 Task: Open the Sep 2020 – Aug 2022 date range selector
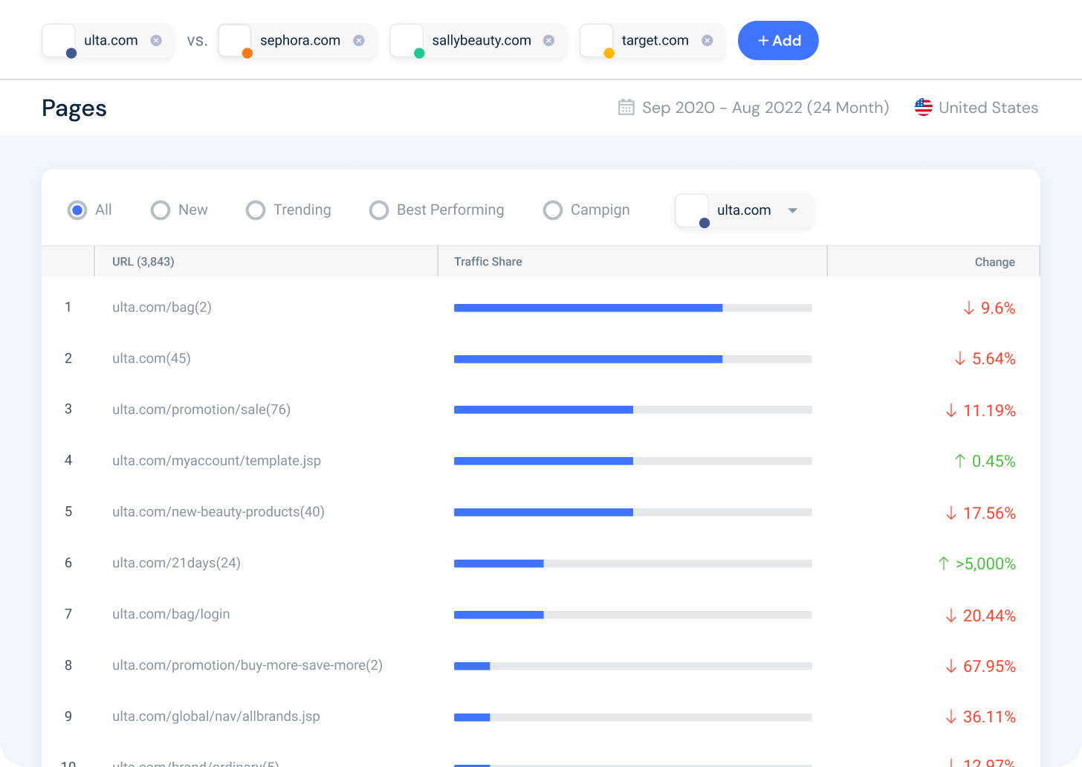765,107
